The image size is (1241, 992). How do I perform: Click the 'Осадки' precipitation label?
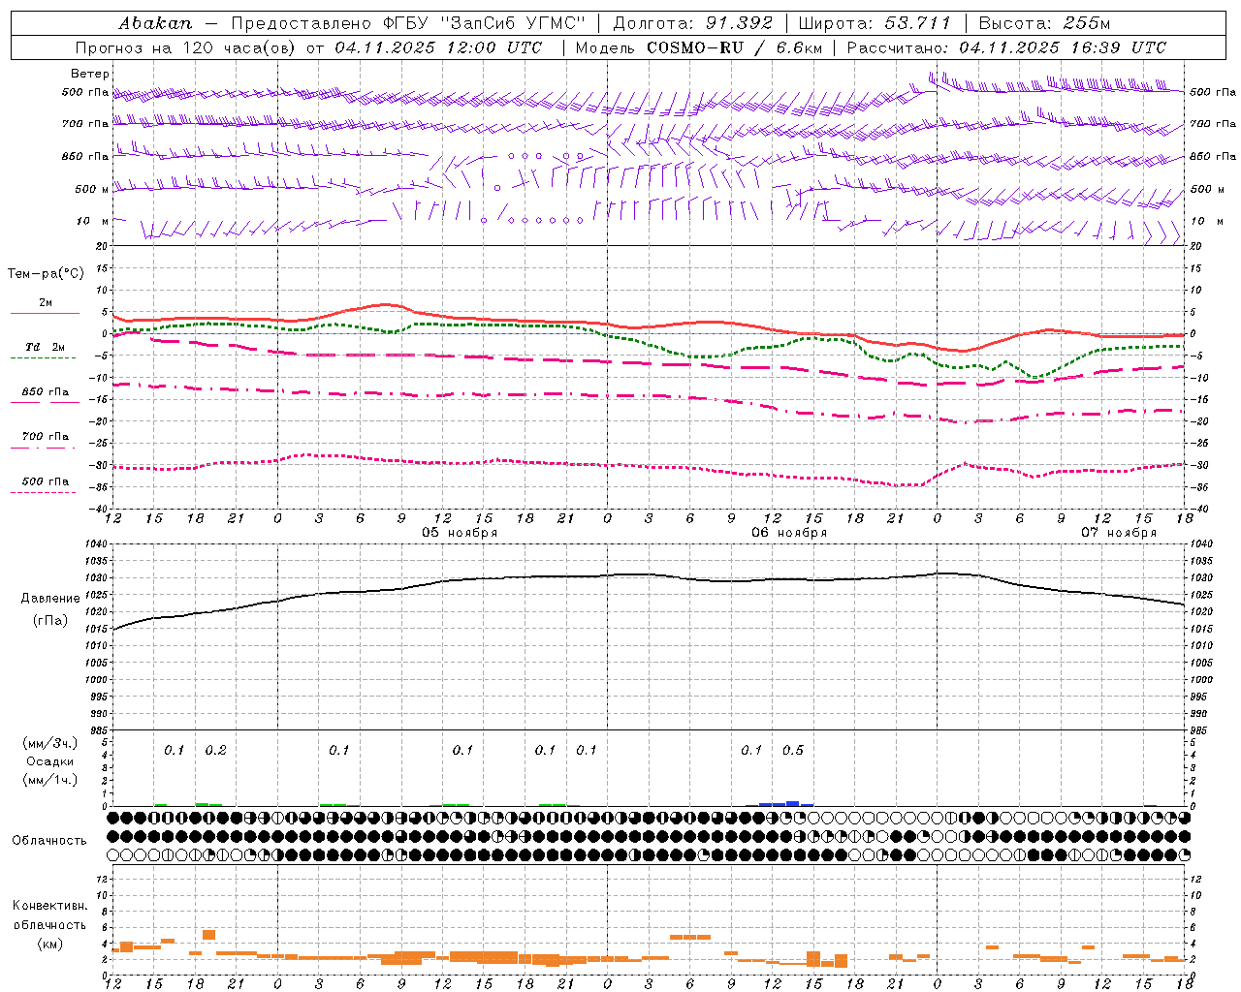pos(50,761)
